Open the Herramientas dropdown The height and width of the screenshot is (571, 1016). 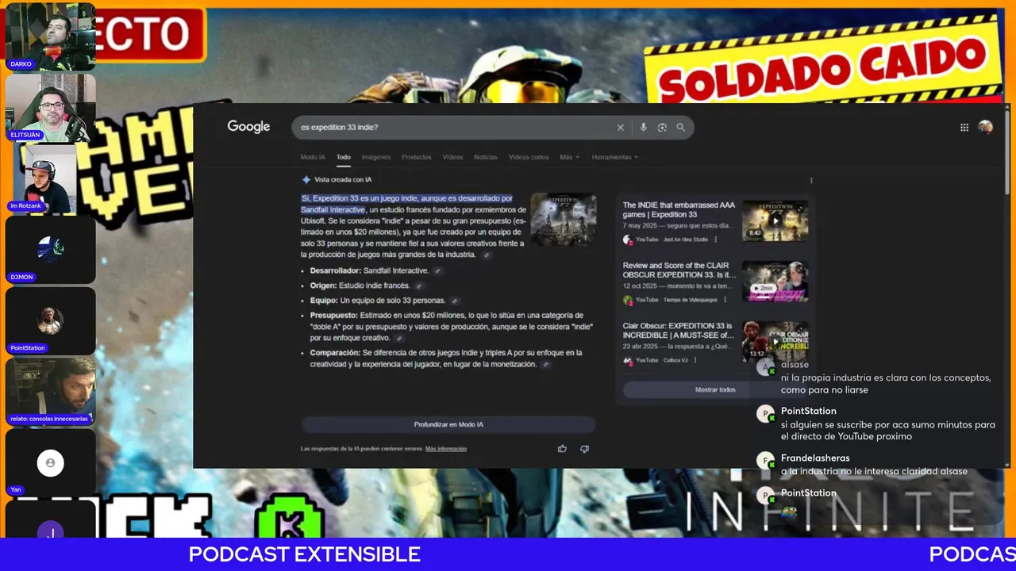pos(614,157)
